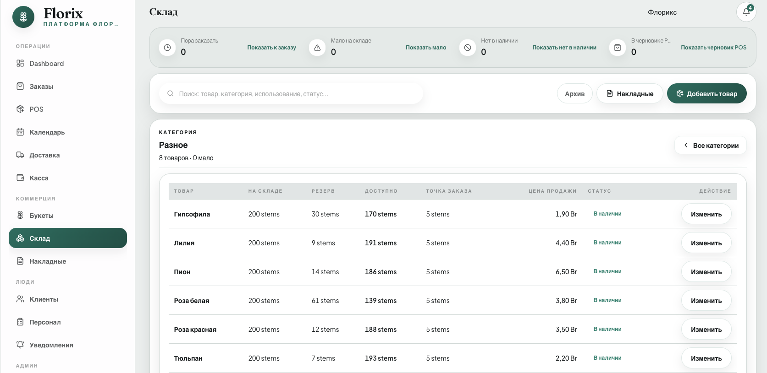
Task: Click Изменить for Роза белая
Action: (x=706, y=300)
